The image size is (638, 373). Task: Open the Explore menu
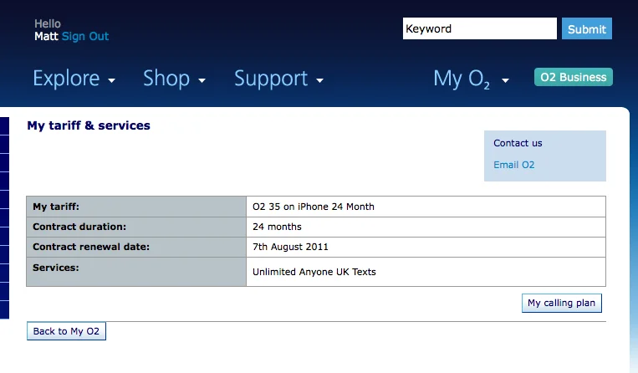(66, 78)
